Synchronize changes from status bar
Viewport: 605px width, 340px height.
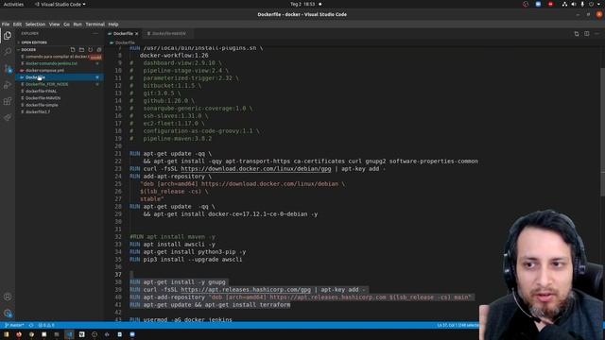coord(31,325)
